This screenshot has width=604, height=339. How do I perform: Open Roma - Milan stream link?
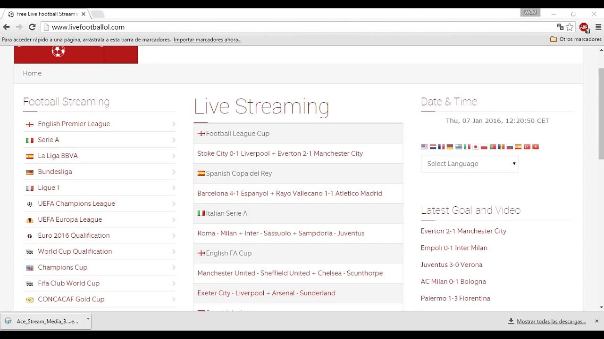click(x=217, y=233)
